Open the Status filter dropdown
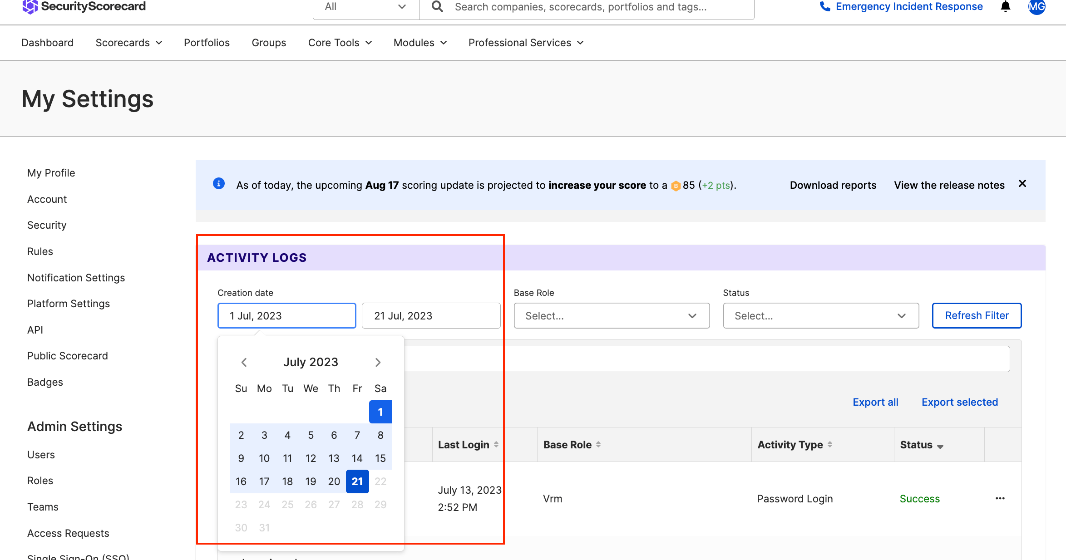Viewport: 1066px width, 560px height. 820,316
